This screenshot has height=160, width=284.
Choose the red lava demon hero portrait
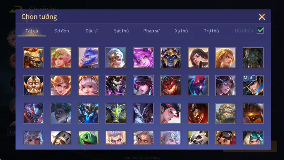click(x=171, y=85)
